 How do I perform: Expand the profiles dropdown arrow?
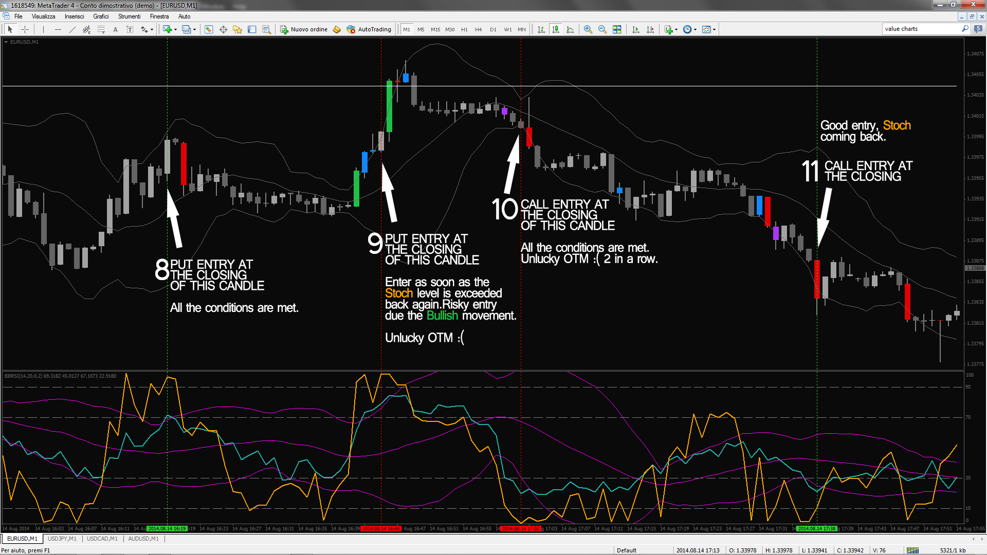[x=194, y=29]
